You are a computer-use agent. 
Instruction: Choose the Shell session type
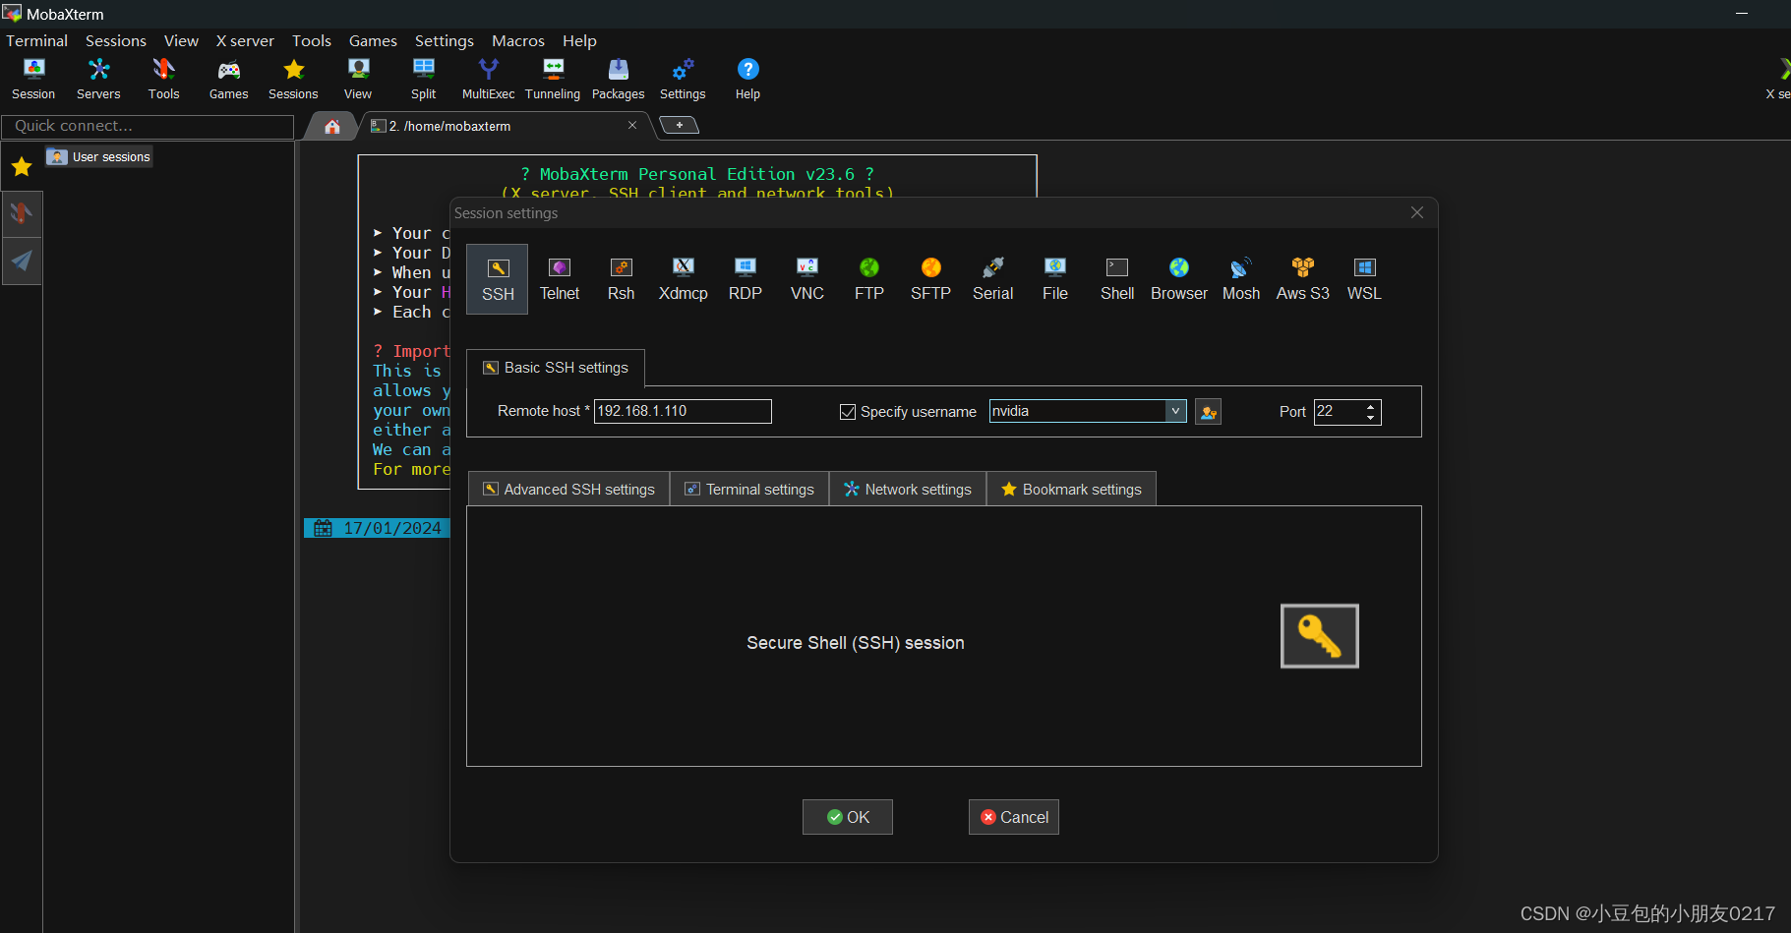[1117, 279]
